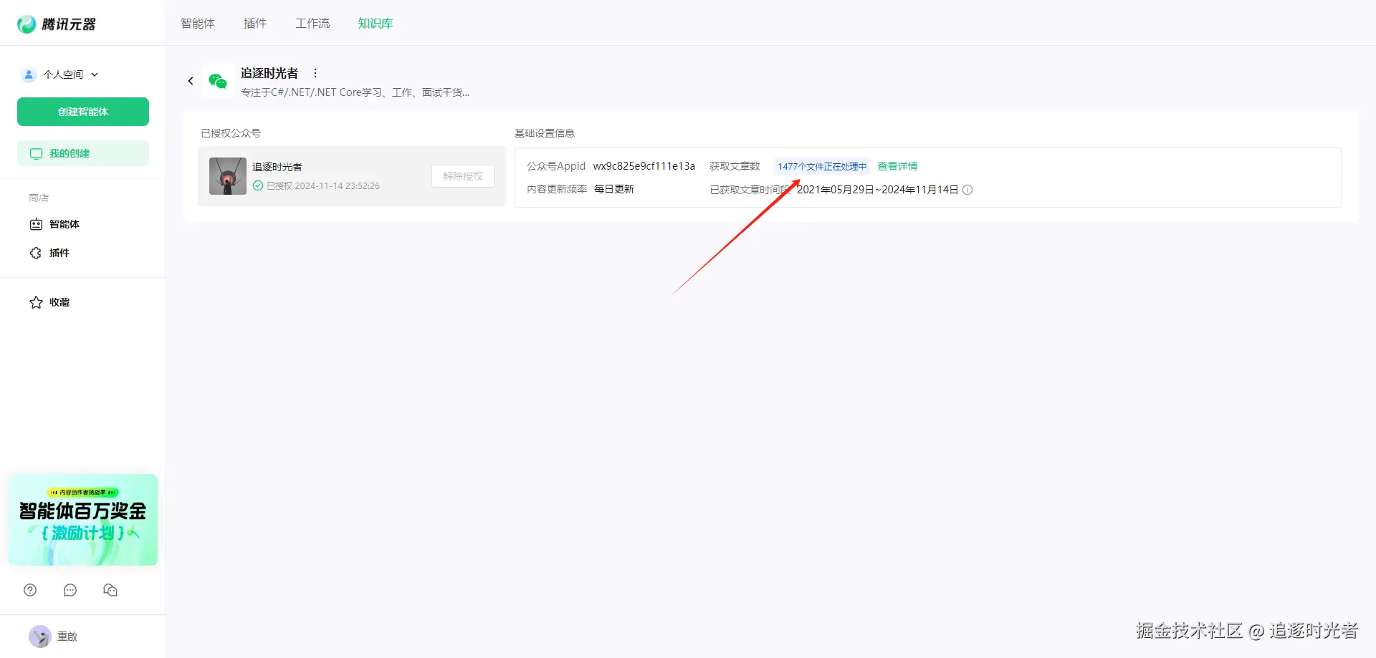Select the 知识库 top tab

pos(376,24)
